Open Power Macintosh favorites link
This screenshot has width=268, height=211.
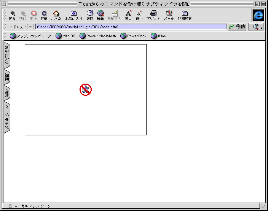(98, 36)
